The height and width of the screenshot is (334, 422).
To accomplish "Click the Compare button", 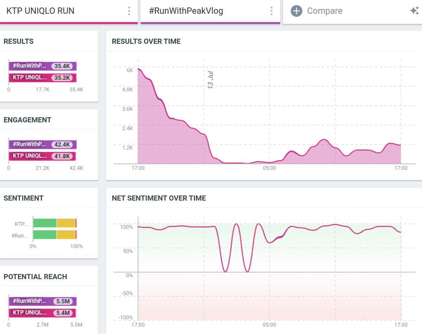I will 316,11.
